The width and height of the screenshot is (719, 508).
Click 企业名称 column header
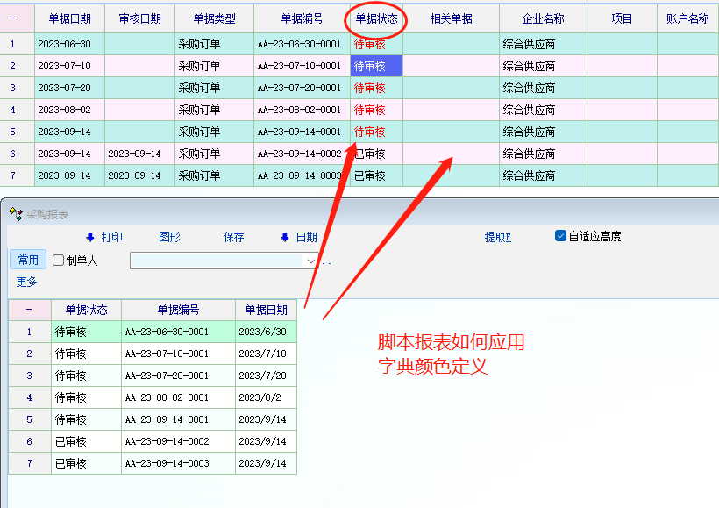pos(543,18)
